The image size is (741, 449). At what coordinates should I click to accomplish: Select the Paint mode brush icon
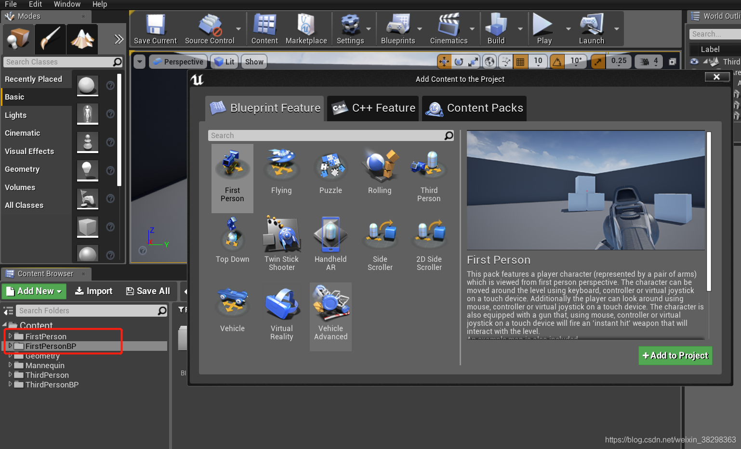click(x=50, y=39)
